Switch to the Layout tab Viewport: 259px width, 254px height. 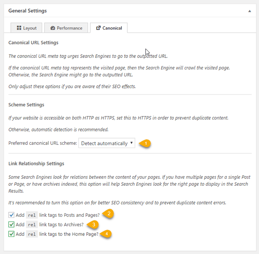tap(27, 28)
